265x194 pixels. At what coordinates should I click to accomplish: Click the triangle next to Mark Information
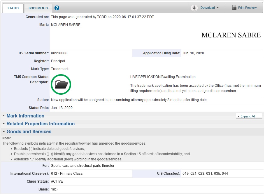4,116
